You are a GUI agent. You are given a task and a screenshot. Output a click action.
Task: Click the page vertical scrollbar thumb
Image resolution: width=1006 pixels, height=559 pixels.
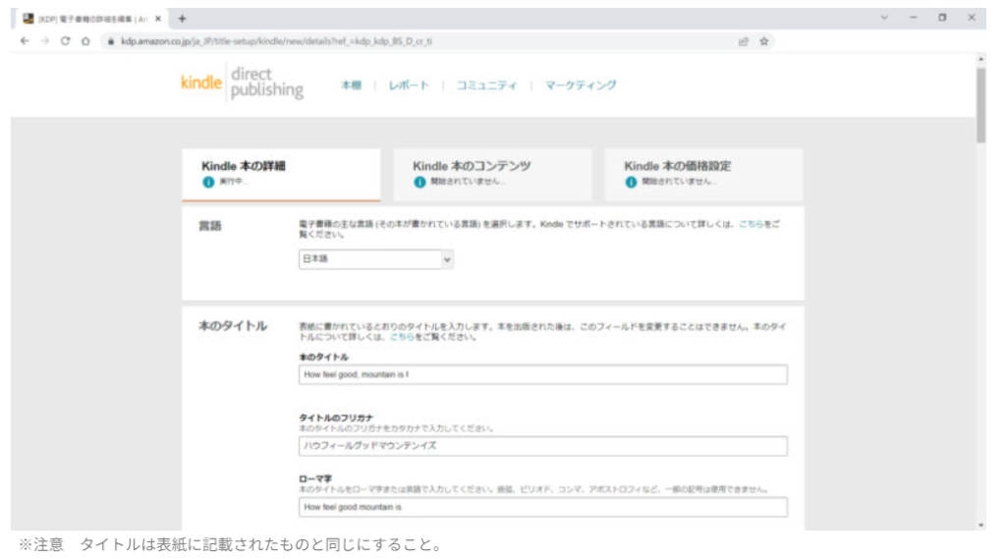(981, 104)
